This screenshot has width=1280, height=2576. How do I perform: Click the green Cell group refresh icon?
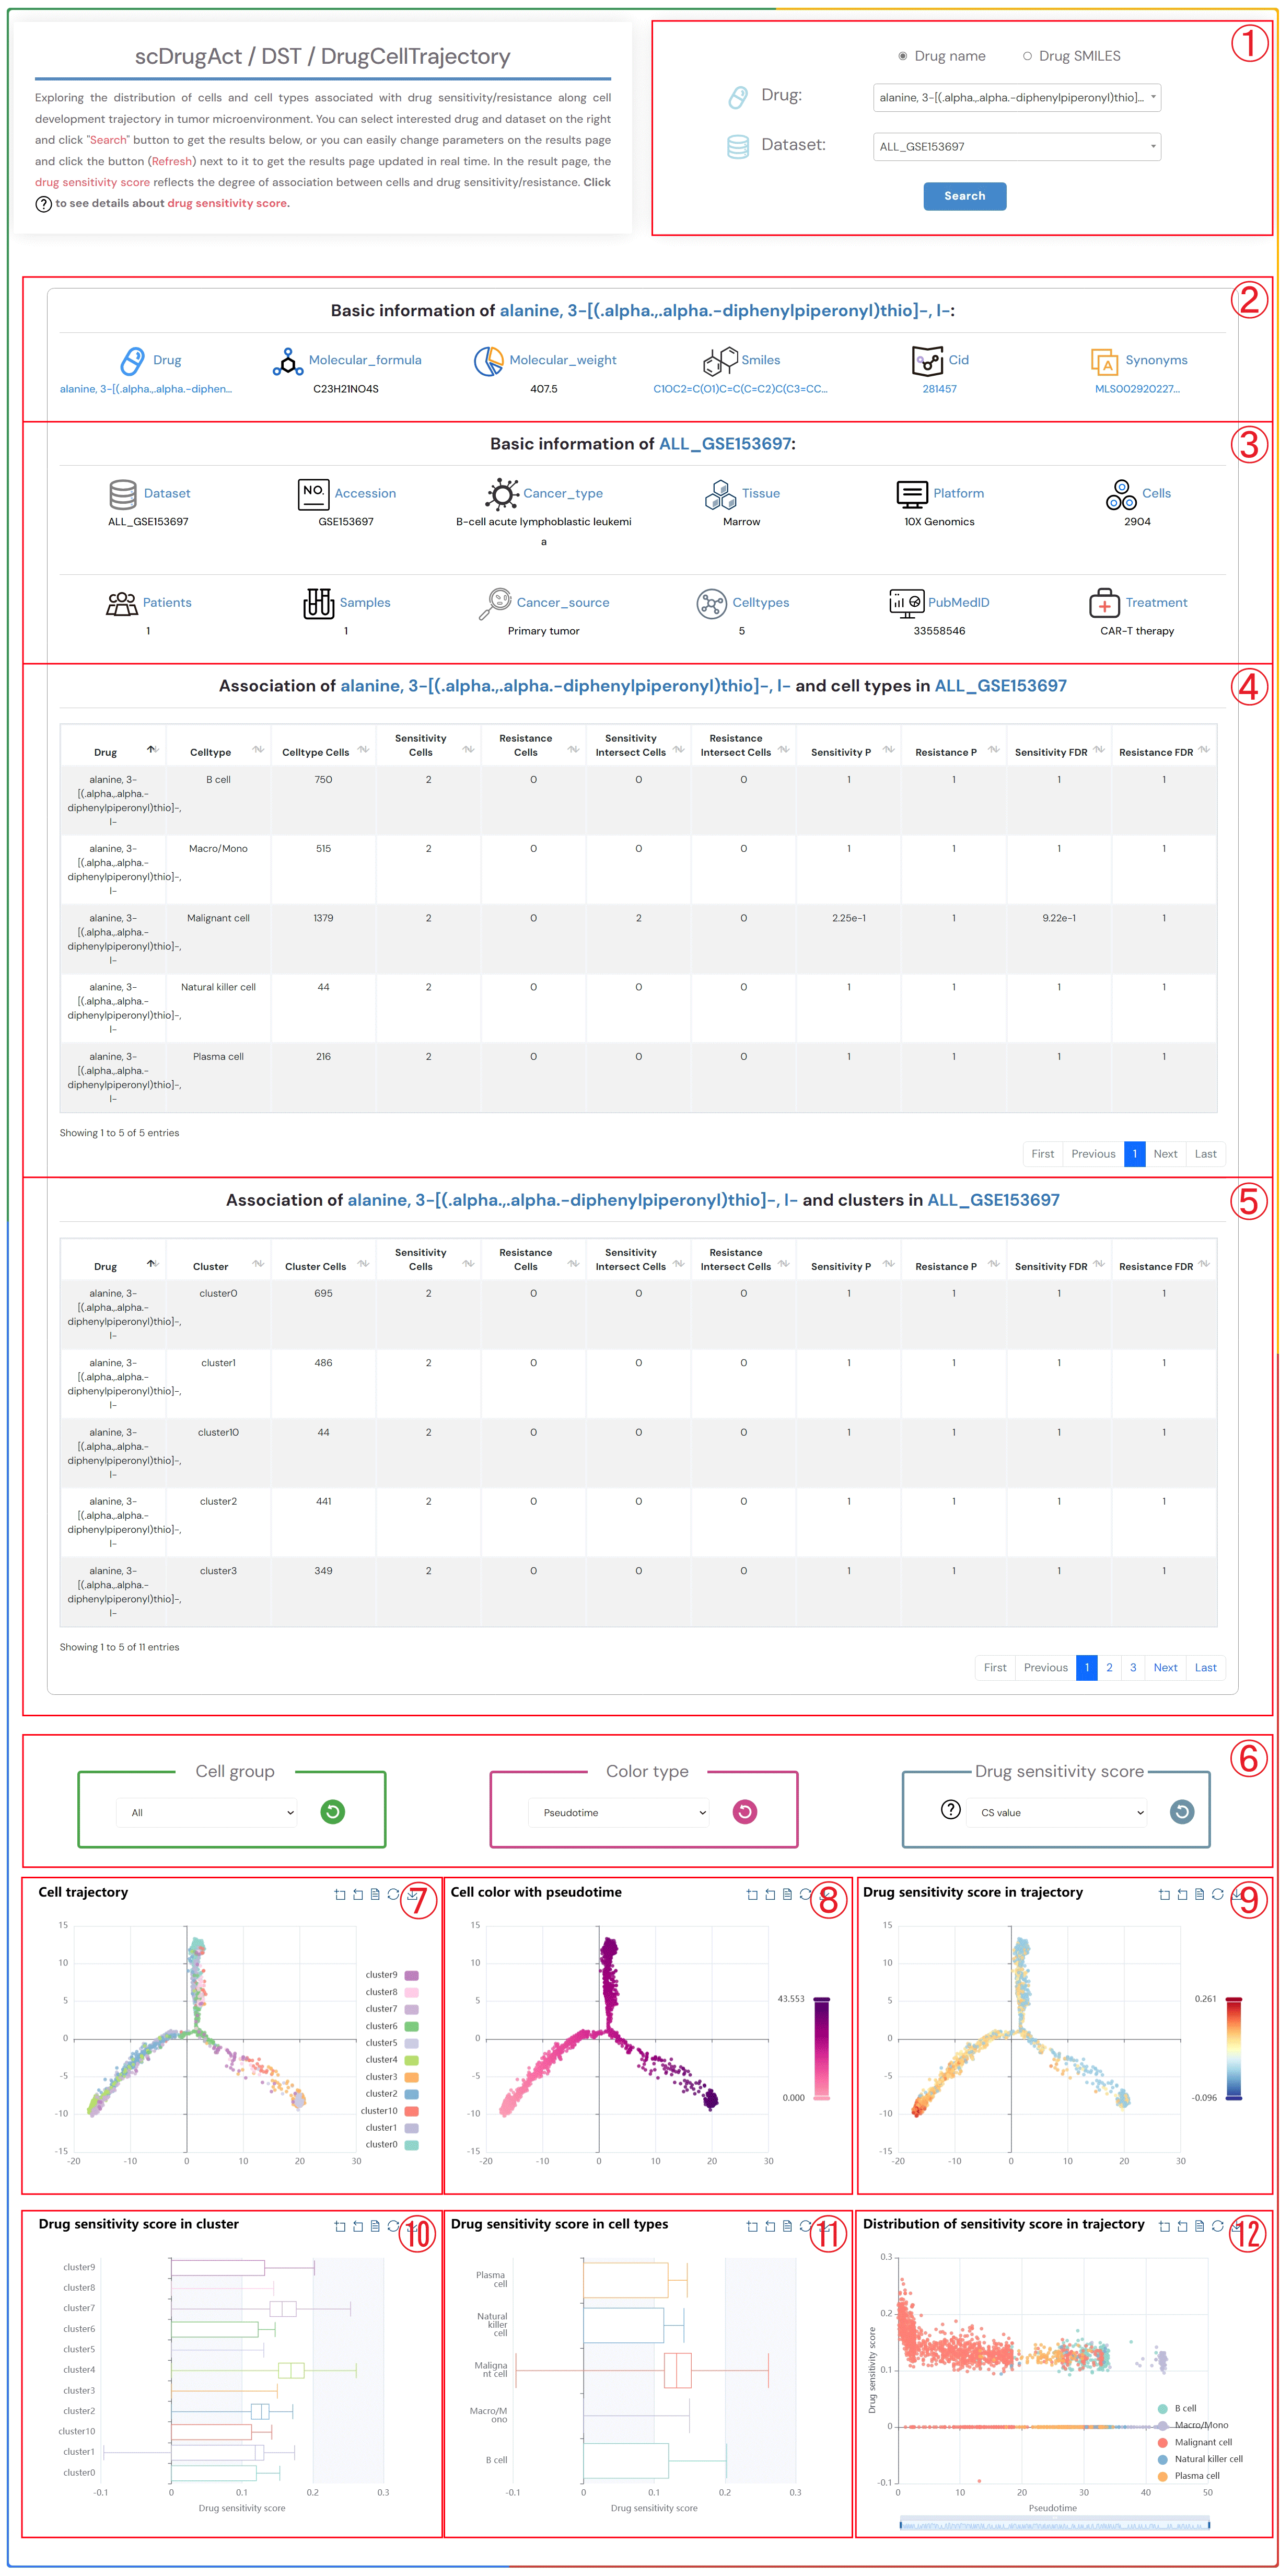pos(332,1811)
